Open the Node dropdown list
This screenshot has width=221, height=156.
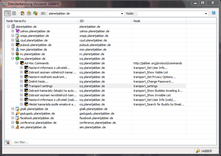pyautogui.click(x=206, y=14)
